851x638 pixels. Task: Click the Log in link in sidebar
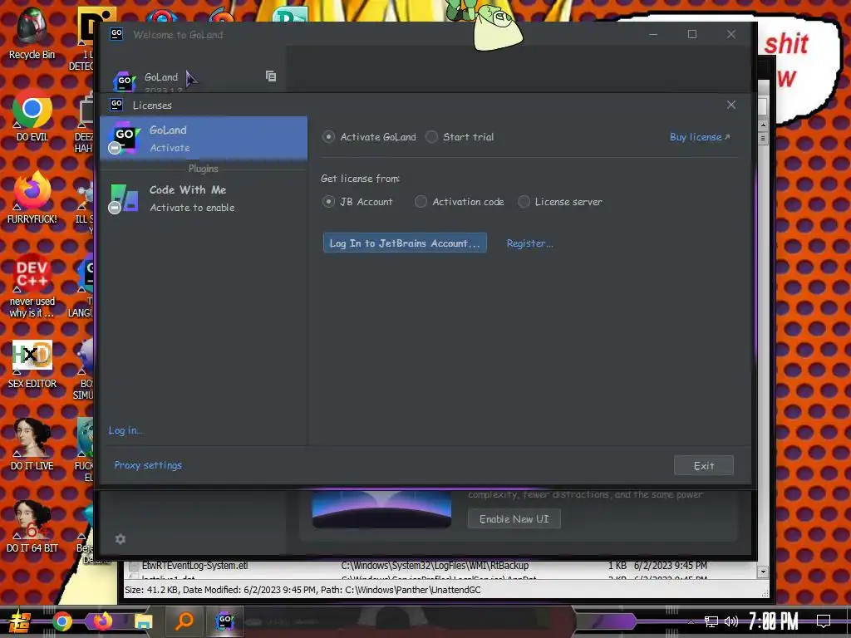[125, 430]
